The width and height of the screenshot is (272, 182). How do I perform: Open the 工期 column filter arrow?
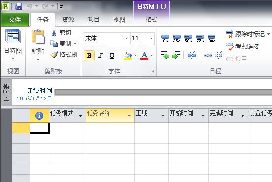point(163,116)
